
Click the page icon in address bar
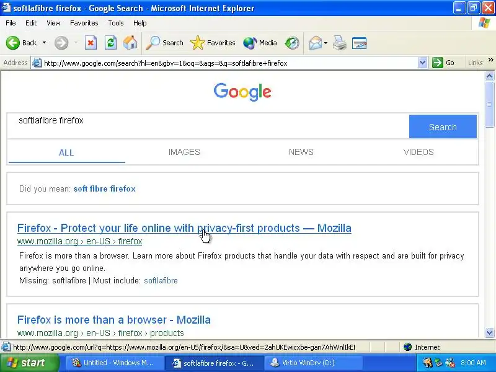tap(37, 63)
